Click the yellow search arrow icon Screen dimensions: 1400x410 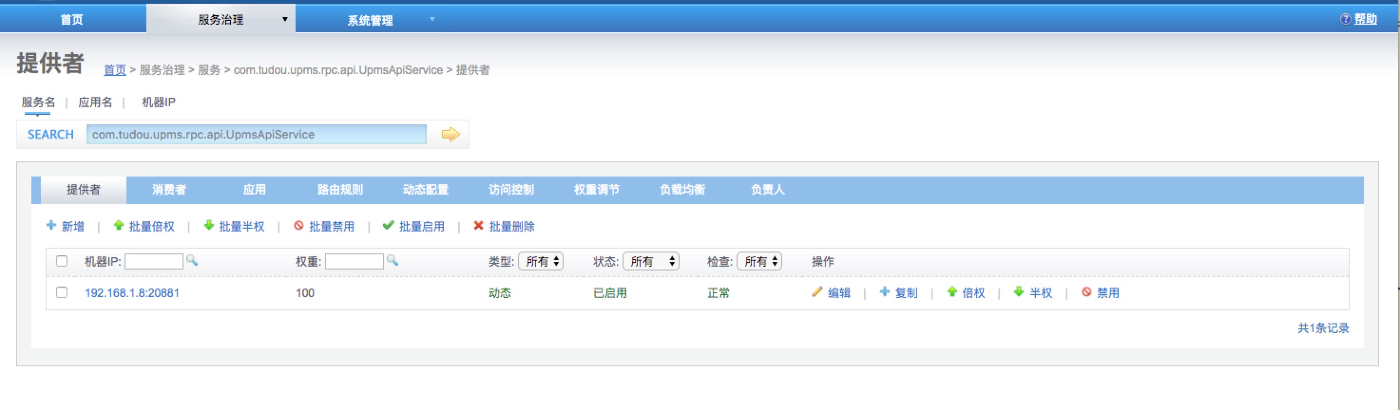click(x=451, y=134)
